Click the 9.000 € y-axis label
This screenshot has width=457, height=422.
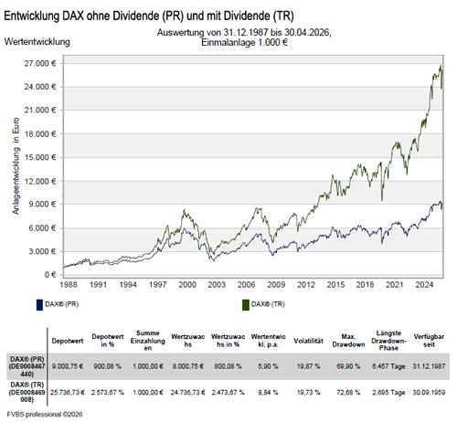(x=42, y=204)
